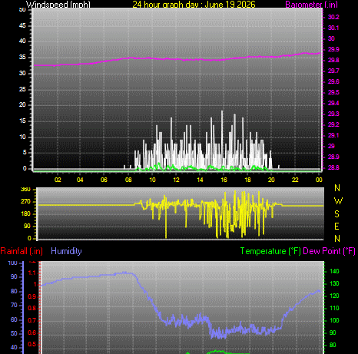Click the "08" hour label on time axis
The width and height of the screenshot is (358, 354).
[128, 180]
